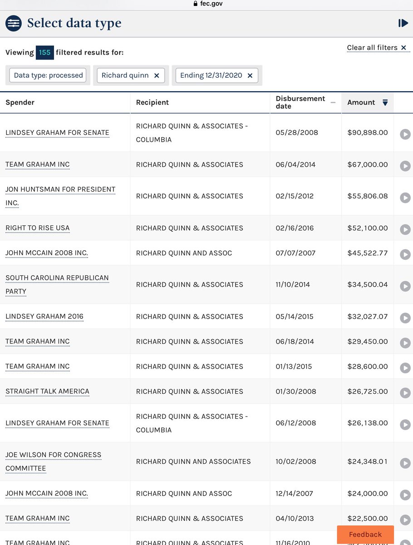Screen dimensions: 413x545
Task: Click the Data type: processed tag
Action: click(x=49, y=75)
